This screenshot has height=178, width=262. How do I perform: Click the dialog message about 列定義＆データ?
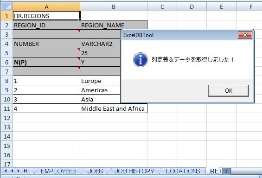pos(192,60)
